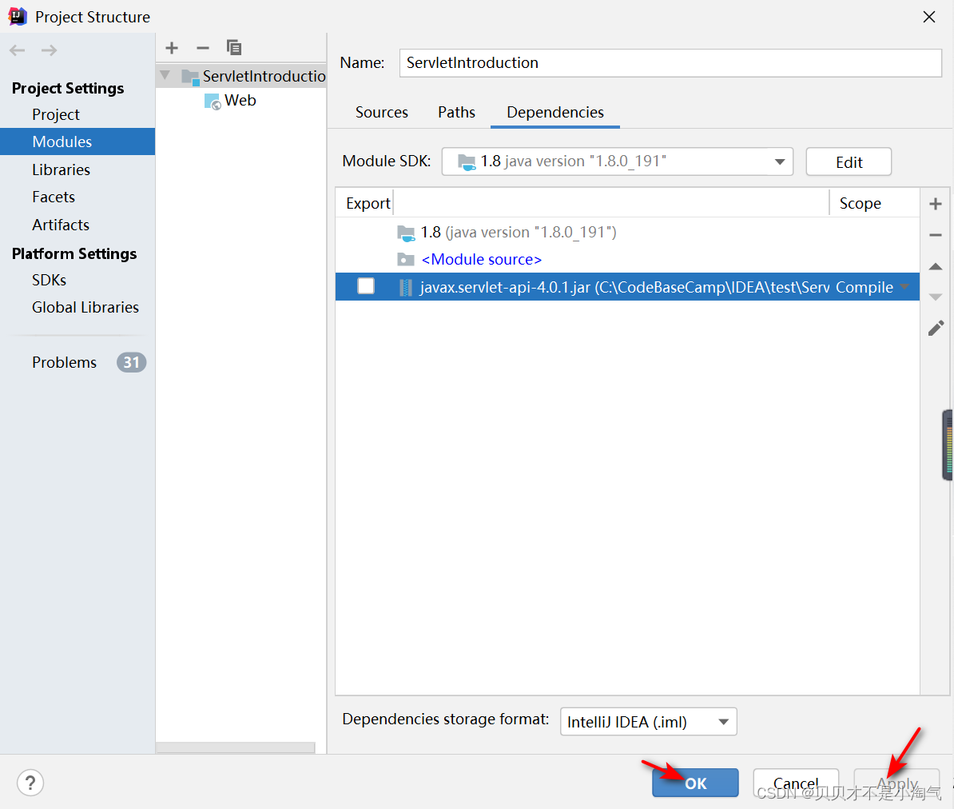Click the module tree horizontal scrollbar

[236, 747]
